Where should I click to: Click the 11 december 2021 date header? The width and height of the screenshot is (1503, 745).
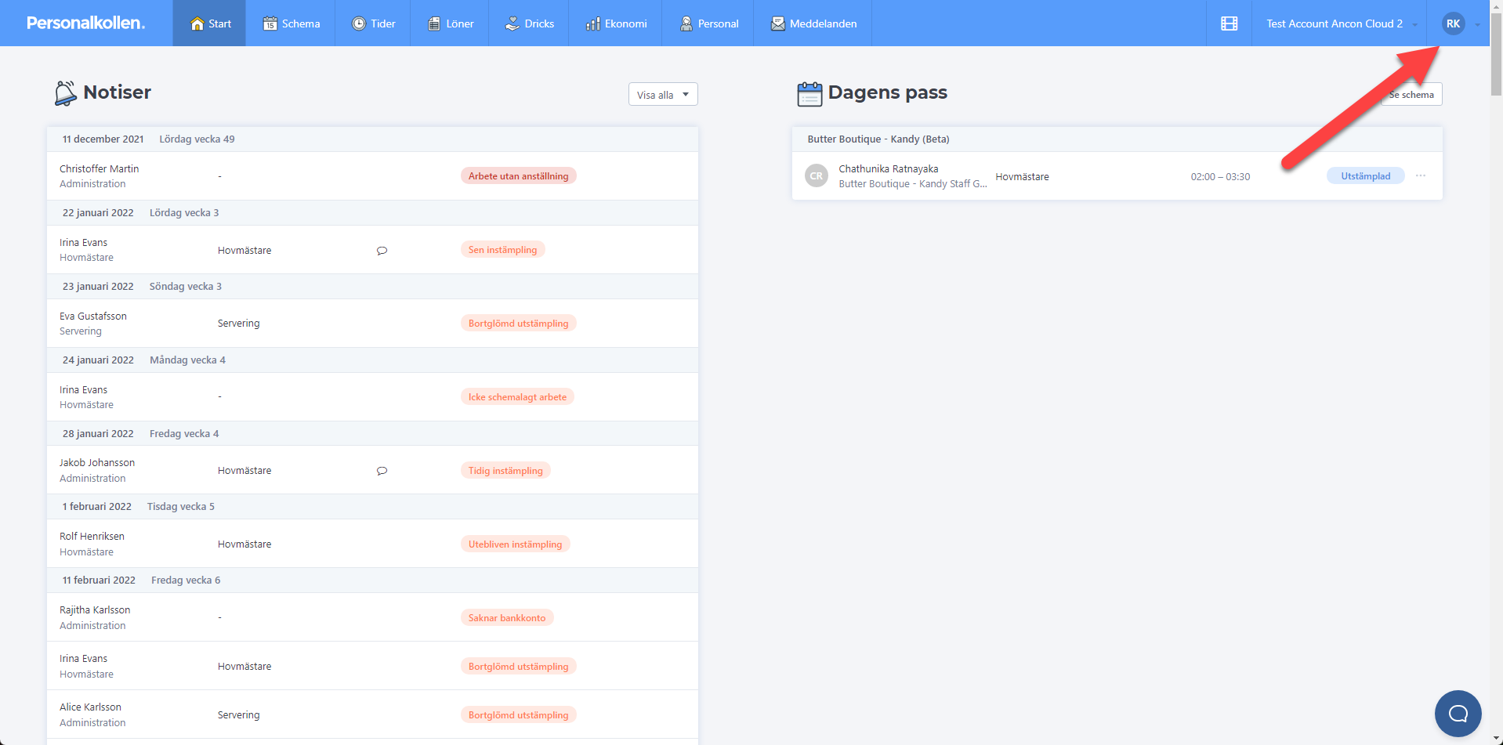[103, 139]
